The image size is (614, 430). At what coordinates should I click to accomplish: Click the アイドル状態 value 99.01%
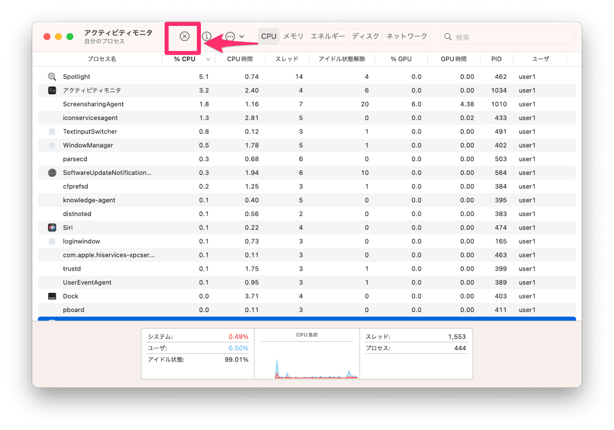coord(236,360)
